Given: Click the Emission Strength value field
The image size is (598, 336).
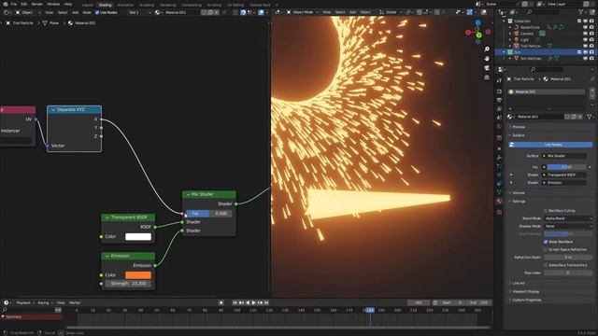Looking at the screenshot, I should click(128, 284).
